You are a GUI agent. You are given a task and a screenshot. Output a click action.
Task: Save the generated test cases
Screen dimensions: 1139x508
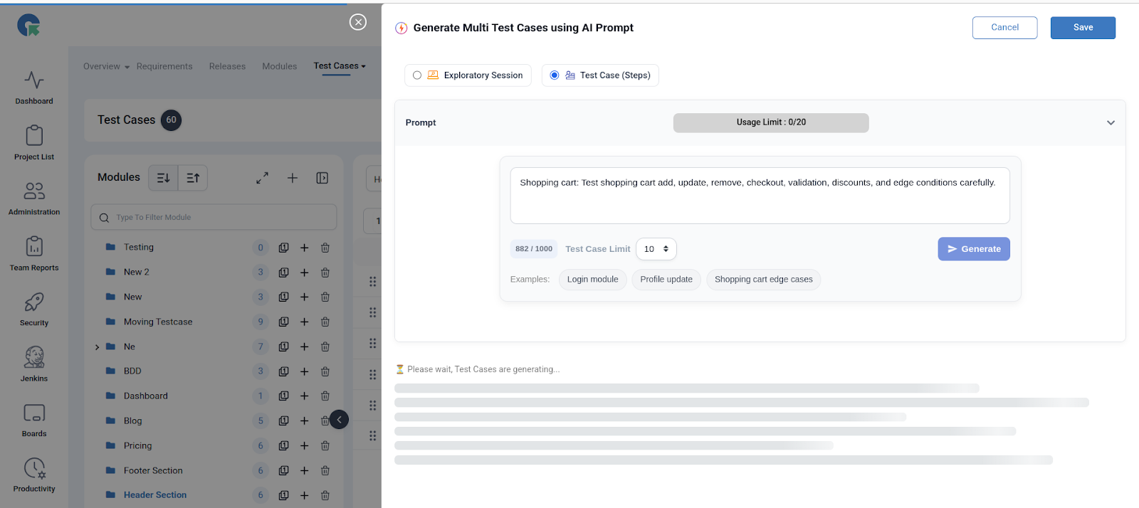pos(1082,28)
